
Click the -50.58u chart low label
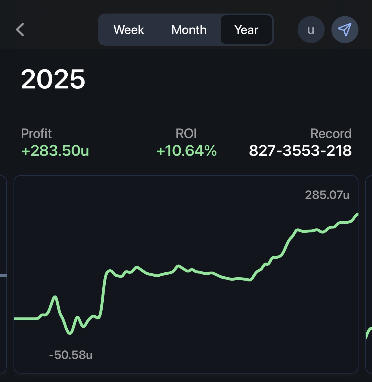click(71, 355)
